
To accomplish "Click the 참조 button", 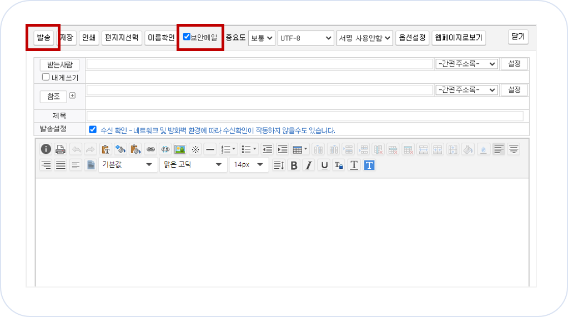I will (53, 97).
